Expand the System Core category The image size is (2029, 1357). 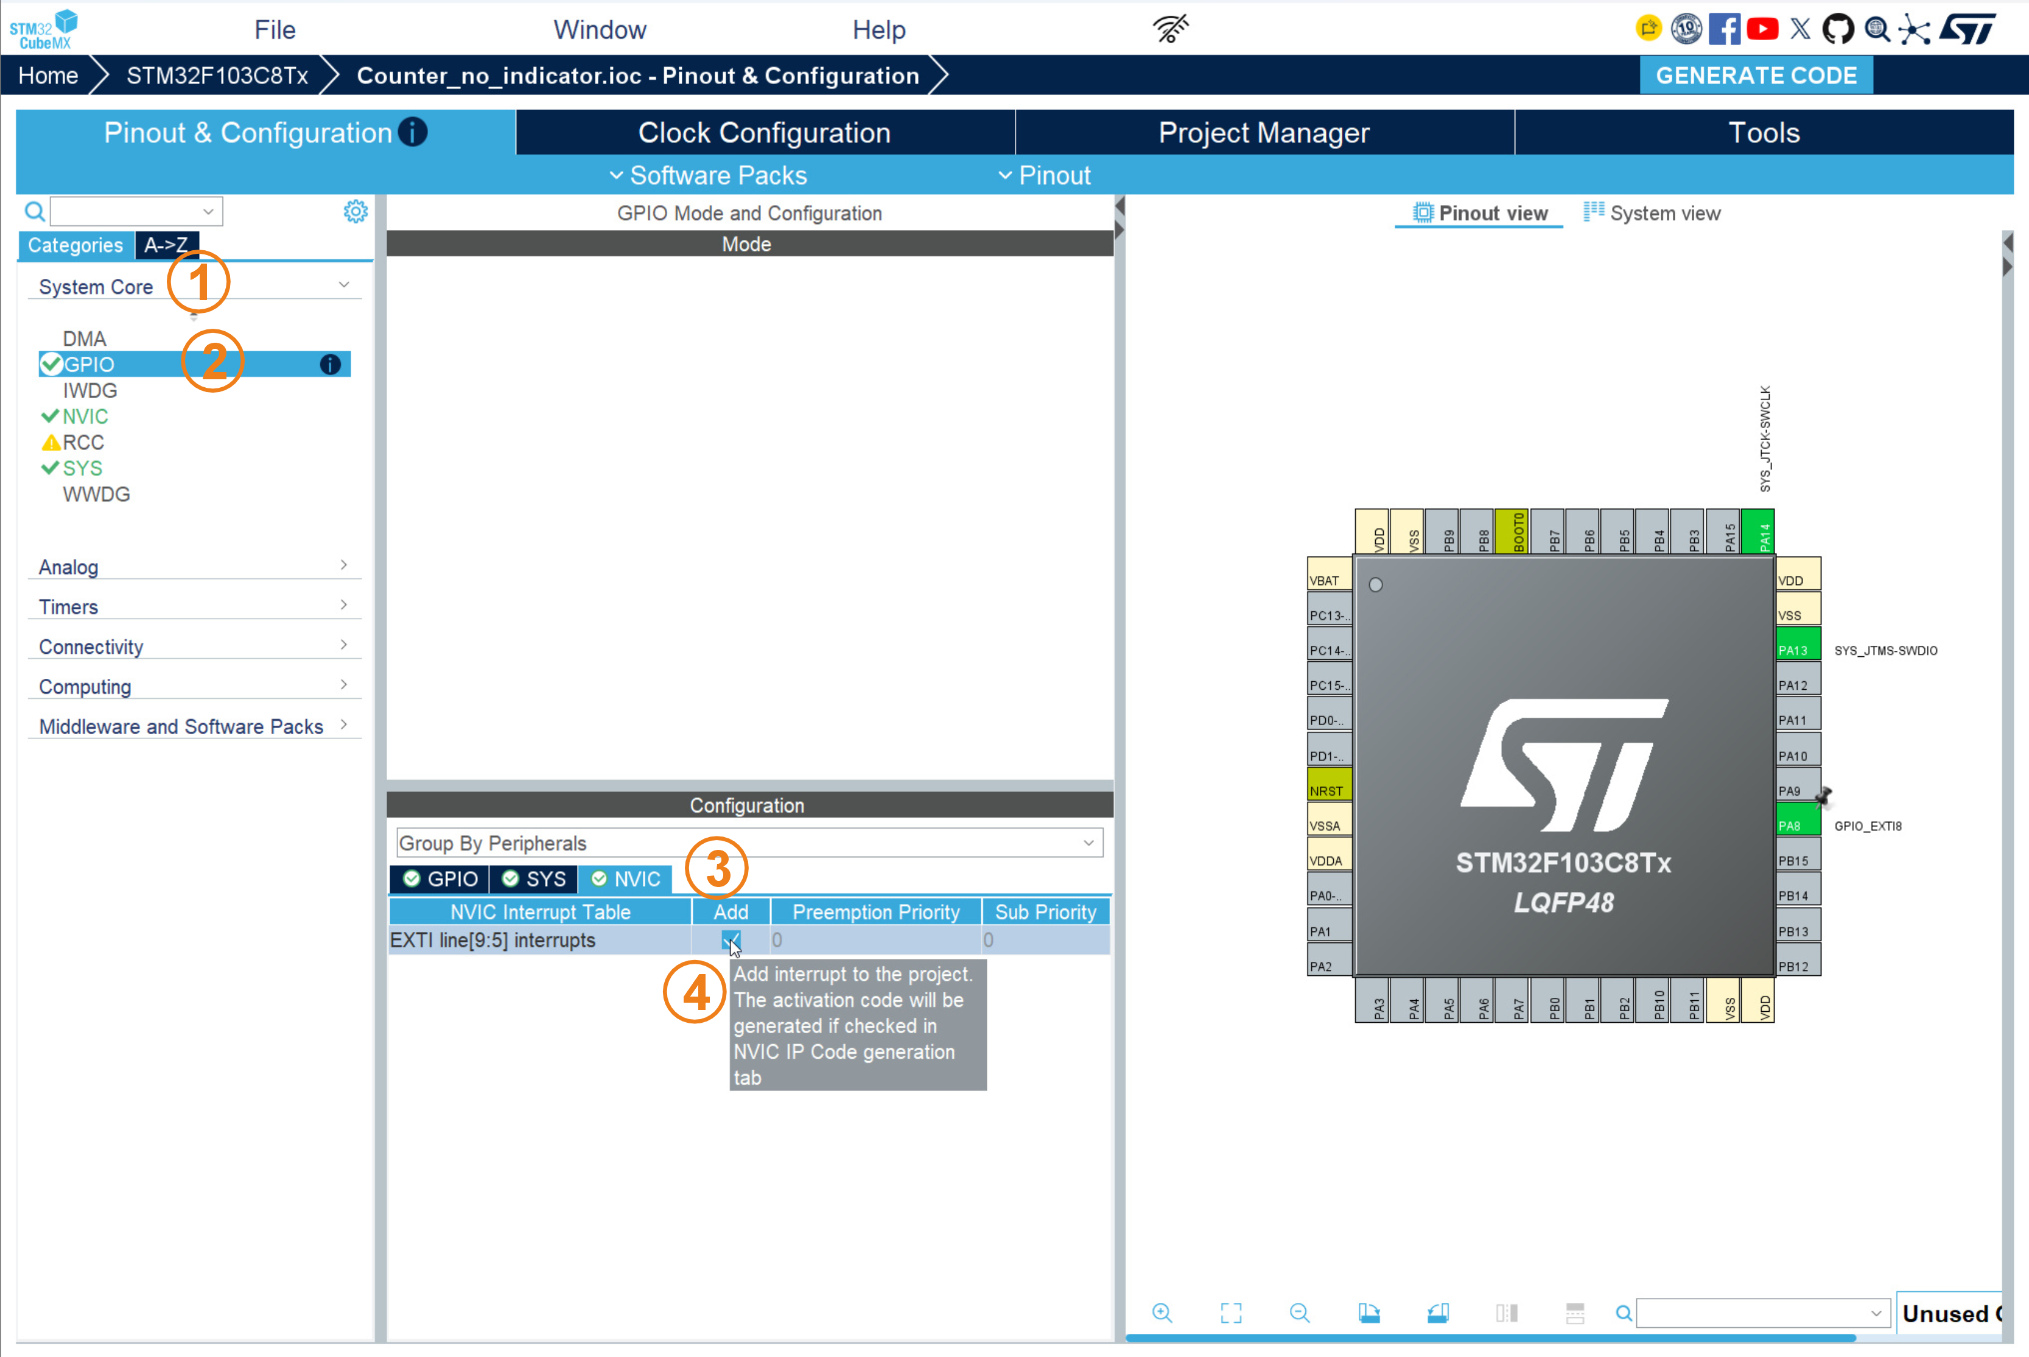coord(194,287)
